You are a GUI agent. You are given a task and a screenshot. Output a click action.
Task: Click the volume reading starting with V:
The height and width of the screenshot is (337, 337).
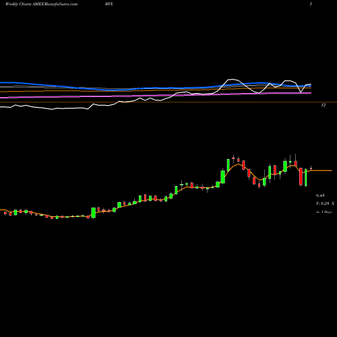325,204
